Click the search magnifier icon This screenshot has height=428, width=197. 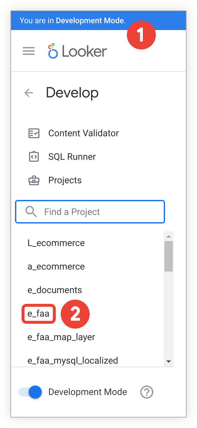click(x=31, y=212)
